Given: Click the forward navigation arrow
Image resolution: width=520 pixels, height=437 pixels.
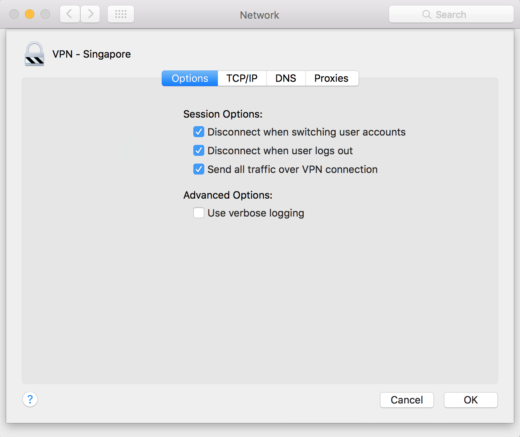Looking at the screenshot, I should click(90, 14).
